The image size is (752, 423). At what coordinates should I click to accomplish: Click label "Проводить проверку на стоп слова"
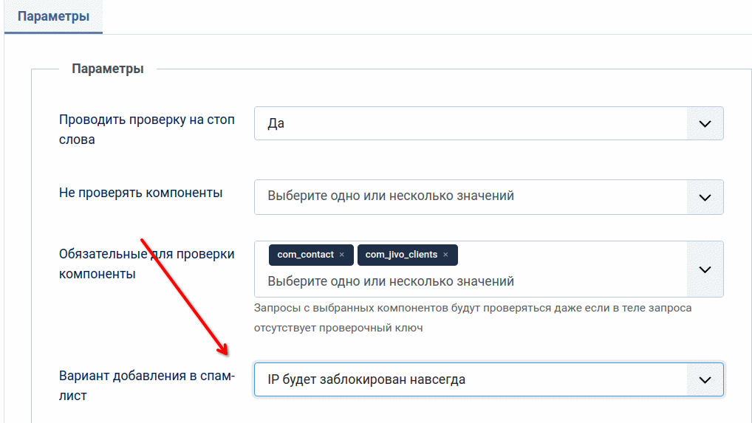pos(147,129)
